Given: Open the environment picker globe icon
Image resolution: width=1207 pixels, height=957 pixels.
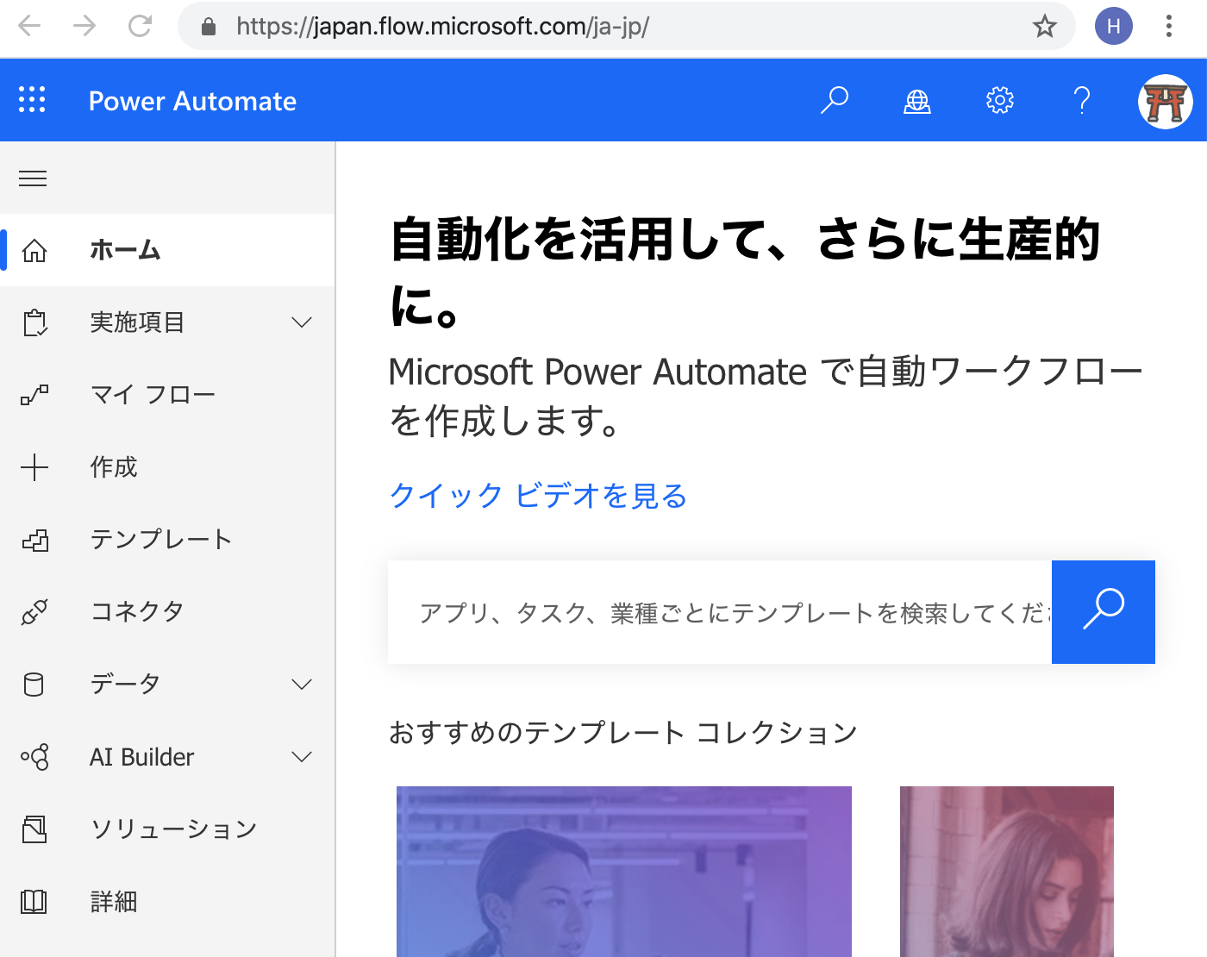Looking at the screenshot, I should [916, 100].
